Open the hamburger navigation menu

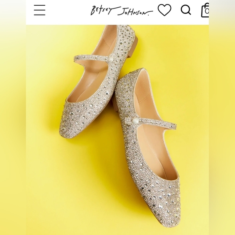[x=40, y=10]
